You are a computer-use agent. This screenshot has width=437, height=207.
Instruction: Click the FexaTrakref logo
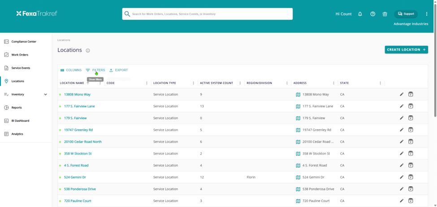click(37, 13)
